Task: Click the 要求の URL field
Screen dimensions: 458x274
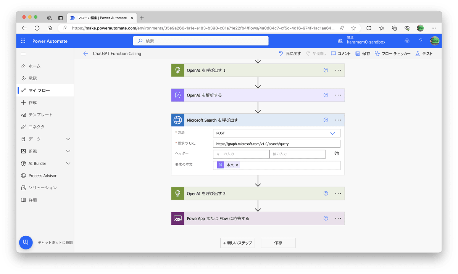Action: [277, 144]
